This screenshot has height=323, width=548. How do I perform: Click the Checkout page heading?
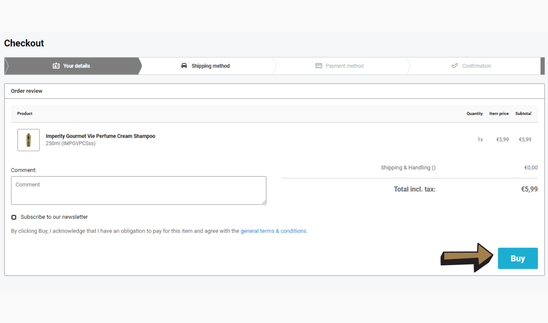coord(24,43)
